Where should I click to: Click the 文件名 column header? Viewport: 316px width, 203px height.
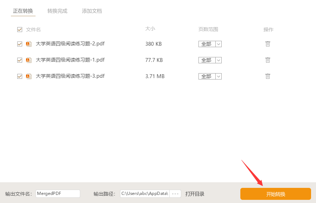[33, 30]
